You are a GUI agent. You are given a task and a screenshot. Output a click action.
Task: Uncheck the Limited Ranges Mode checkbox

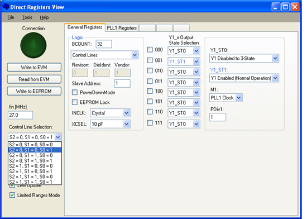tap(12, 195)
